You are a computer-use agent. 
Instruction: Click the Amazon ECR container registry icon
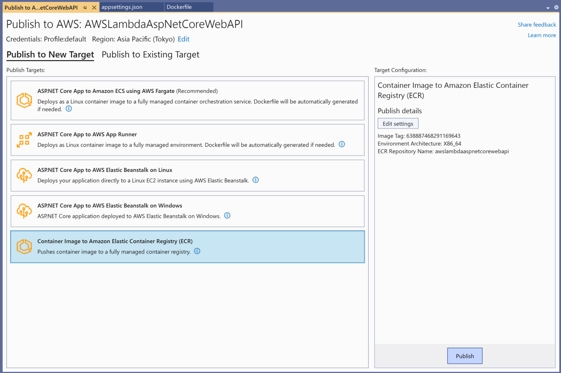point(24,246)
